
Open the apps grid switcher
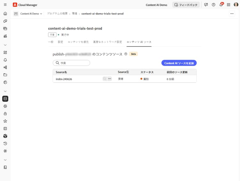(228, 5)
